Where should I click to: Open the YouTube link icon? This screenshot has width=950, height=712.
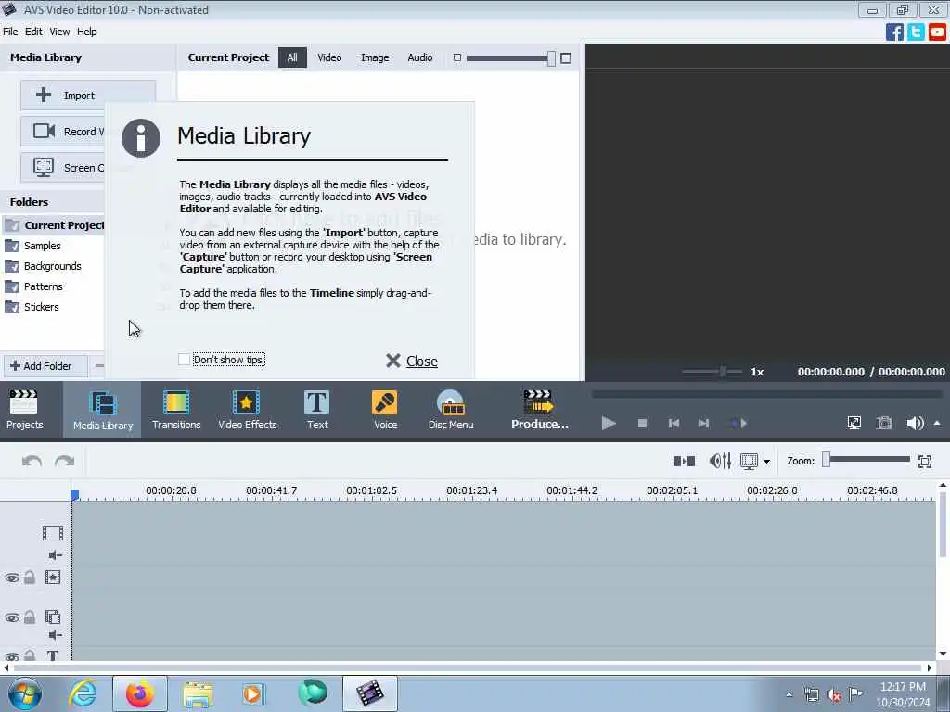pos(937,32)
